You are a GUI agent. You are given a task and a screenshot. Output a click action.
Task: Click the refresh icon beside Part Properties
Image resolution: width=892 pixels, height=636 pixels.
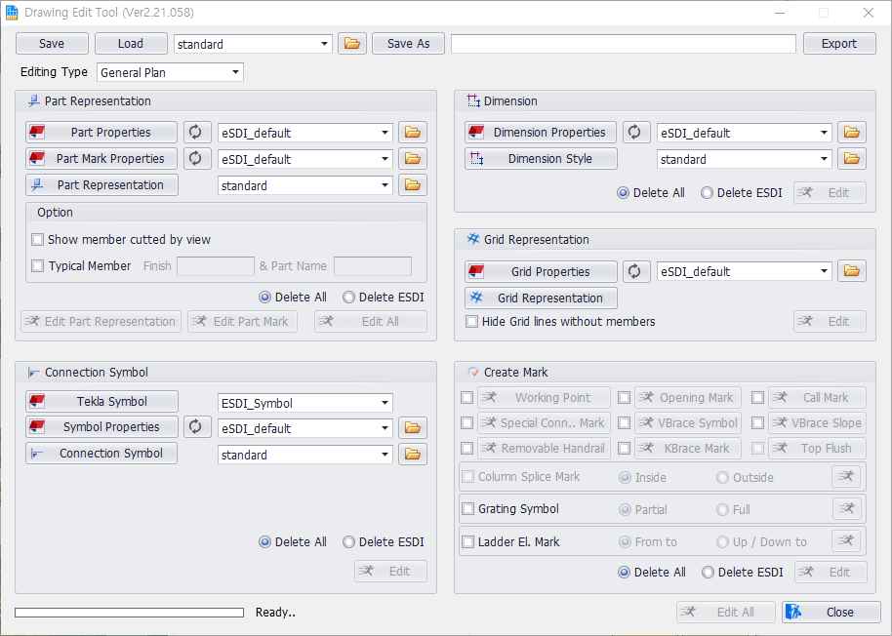197,133
